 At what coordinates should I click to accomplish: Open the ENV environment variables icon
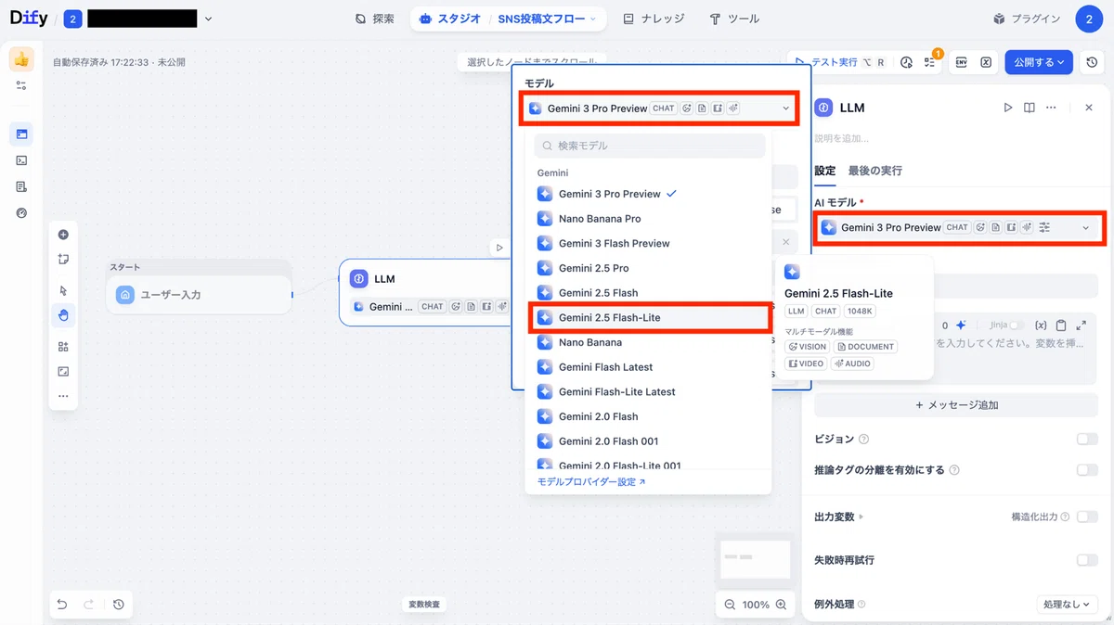tap(962, 62)
